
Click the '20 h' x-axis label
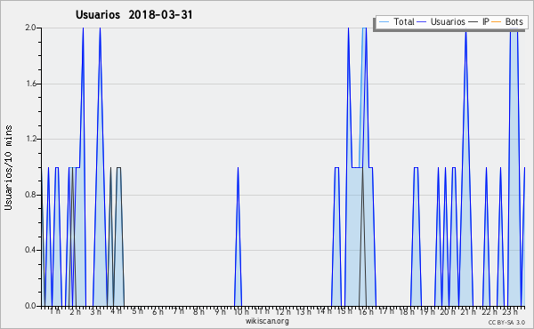[x=449, y=311]
